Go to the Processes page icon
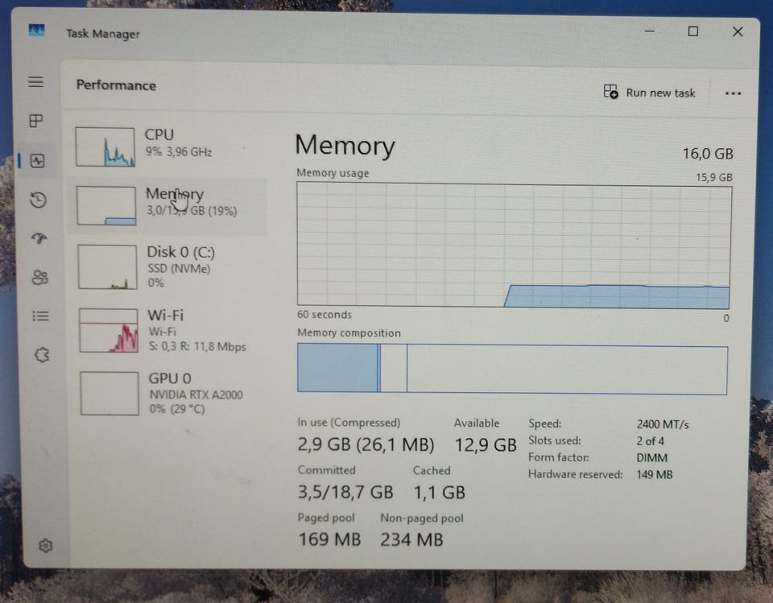The height and width of the screenshot is (603, 773). tap(36, 120)
